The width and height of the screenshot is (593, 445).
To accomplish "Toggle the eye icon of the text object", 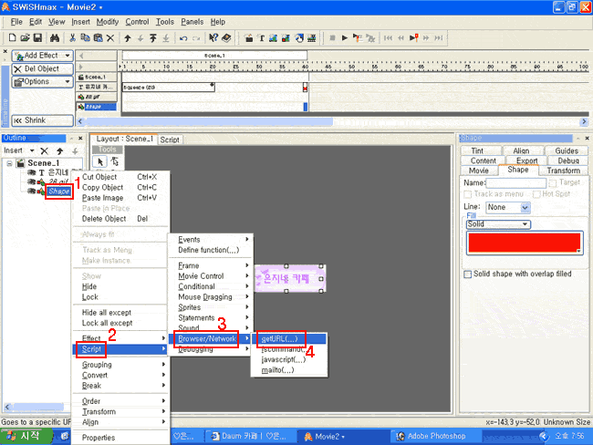I will click(32, 172).
